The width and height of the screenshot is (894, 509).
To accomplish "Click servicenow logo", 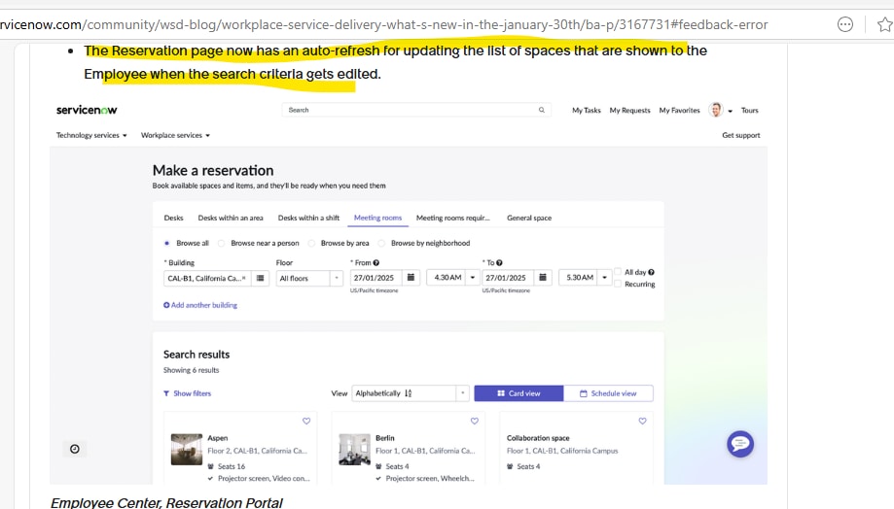I will 87,110.
